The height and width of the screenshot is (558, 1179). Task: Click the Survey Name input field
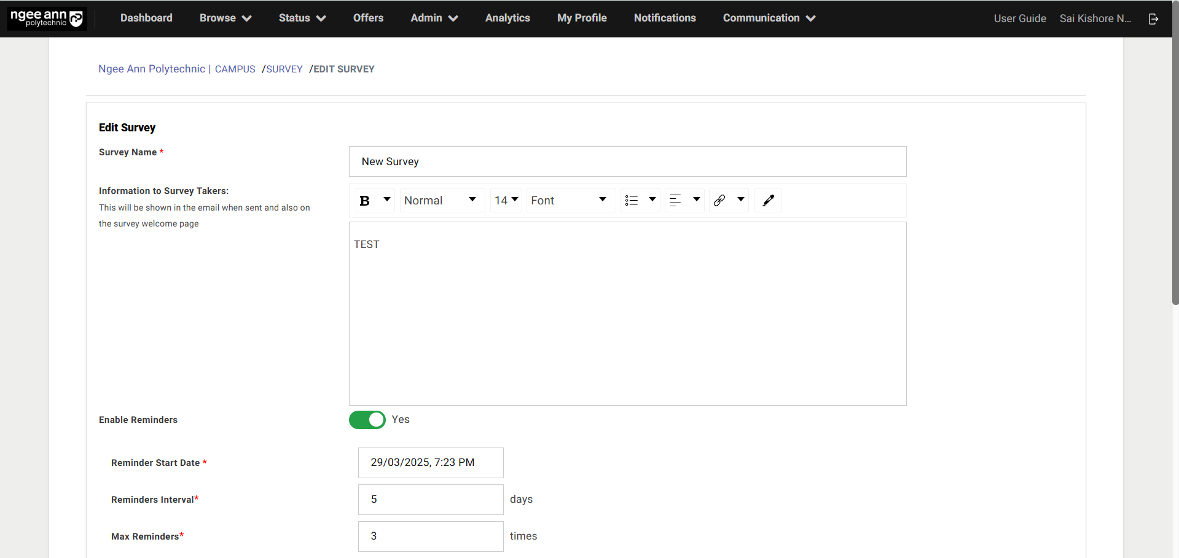click(627, 161)
